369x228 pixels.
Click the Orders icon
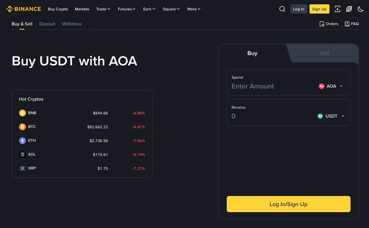[x=322, y=23]
